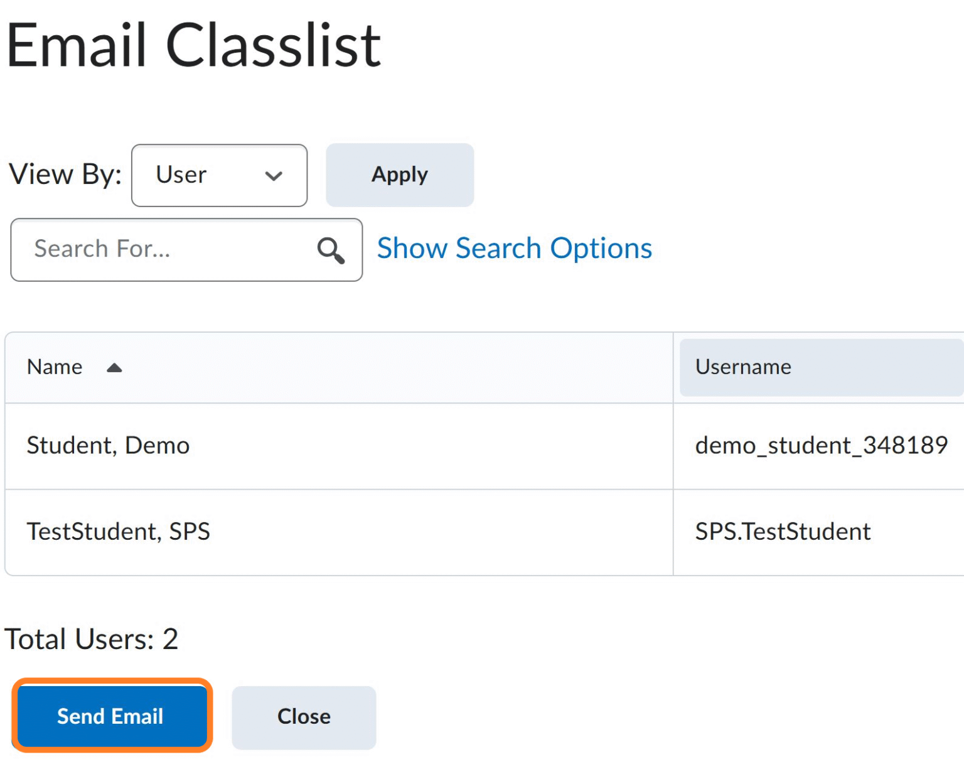
Task: Click the search magnifying glass icon
Action: 331,250
